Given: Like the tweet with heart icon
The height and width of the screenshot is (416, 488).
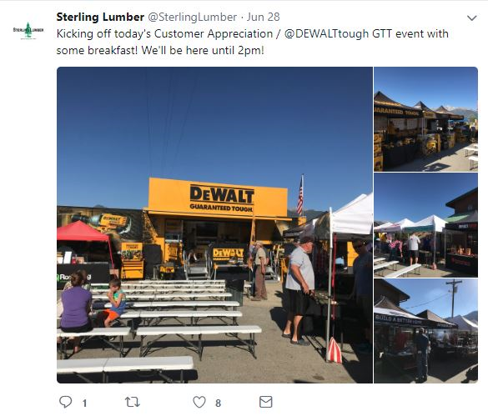Looking at the screenshot, I should (x=199, y=402).
